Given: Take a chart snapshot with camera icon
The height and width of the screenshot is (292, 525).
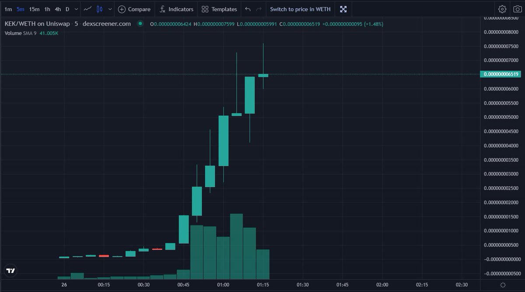Looking at the screenshot, I should [x=517, y=9].
